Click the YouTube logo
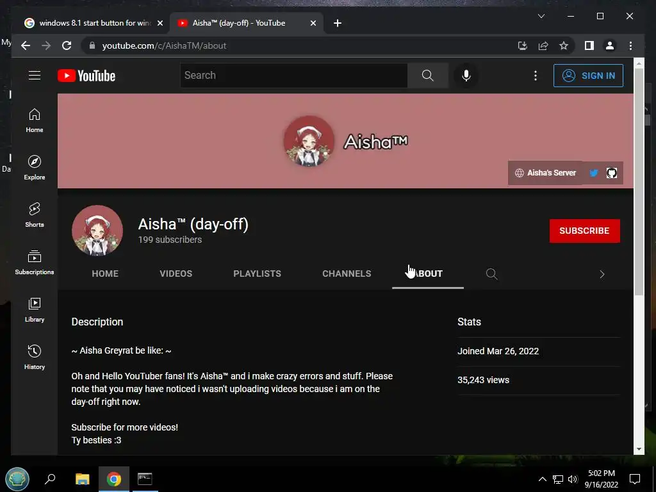 coord(86,76)
